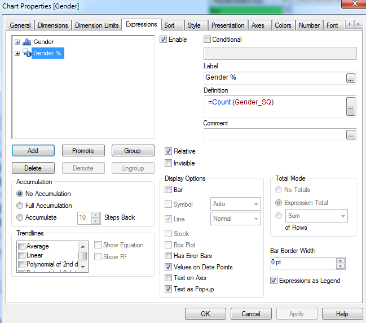Click the Bar Border Width field
The image size is (366, 323).
pos(303,263)
